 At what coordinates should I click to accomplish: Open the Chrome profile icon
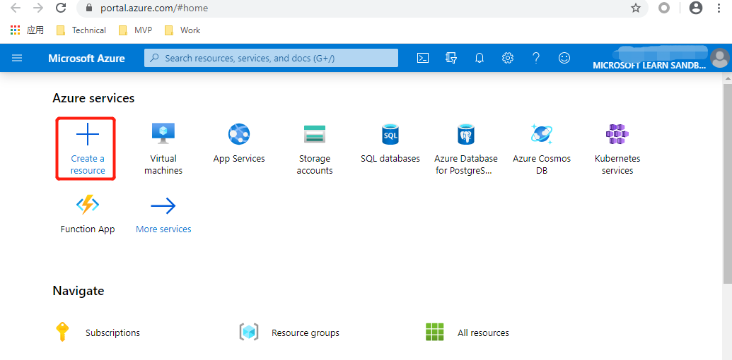coord(696,8)
